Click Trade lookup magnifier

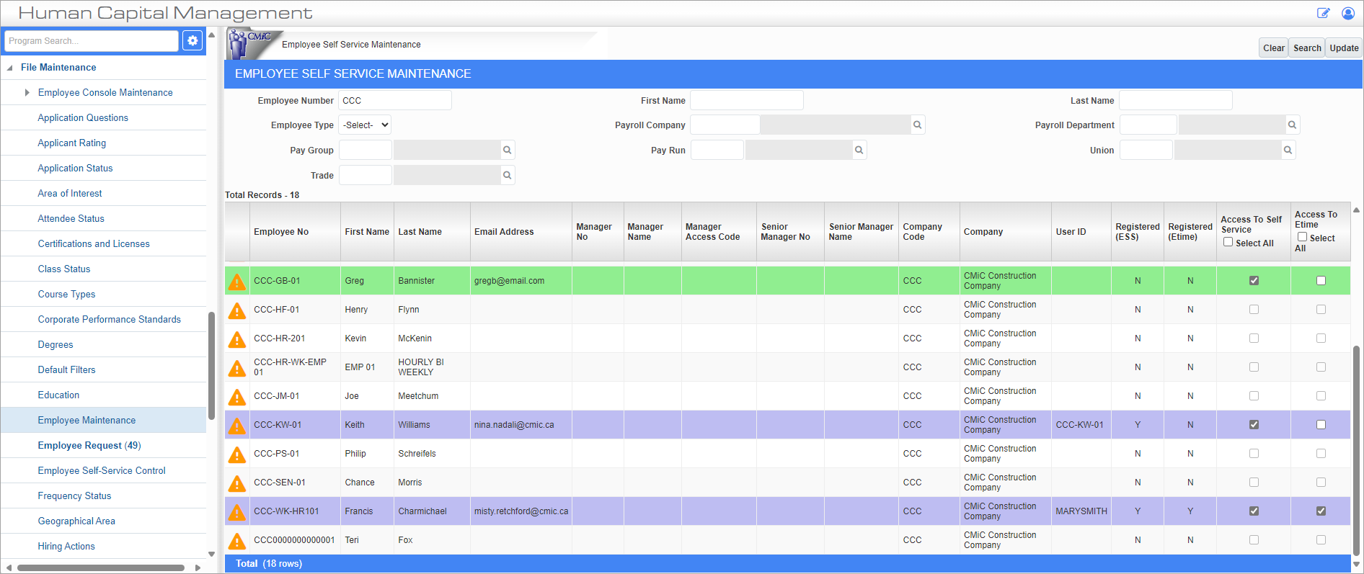[x=507, y=176]
